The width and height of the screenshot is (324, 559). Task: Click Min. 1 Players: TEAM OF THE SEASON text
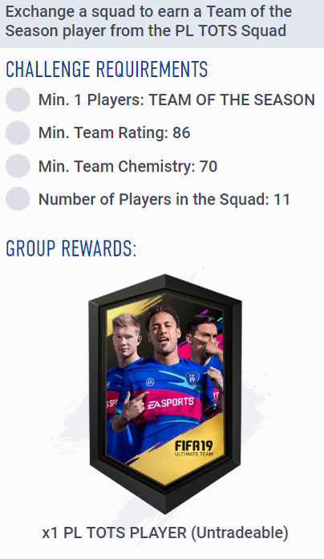pyautogui.click(x=176, y=99)
